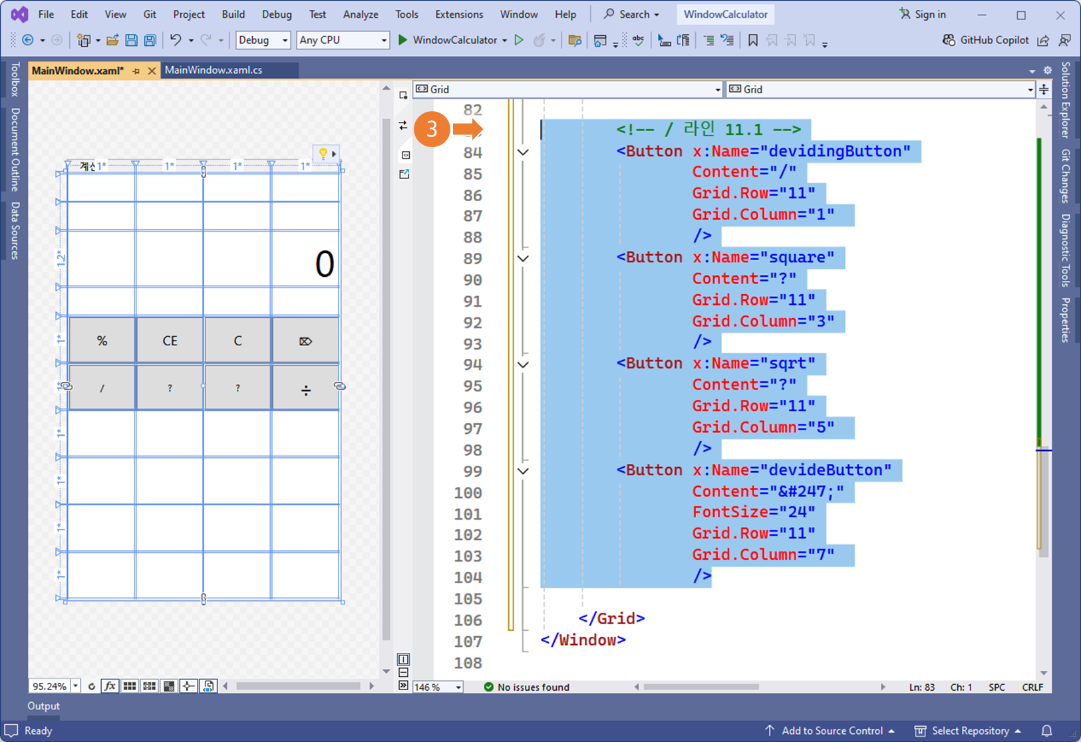The image size is (1081, 742).
Task: Toggle snap to gridlines in designer
Action: coord(150,686)
